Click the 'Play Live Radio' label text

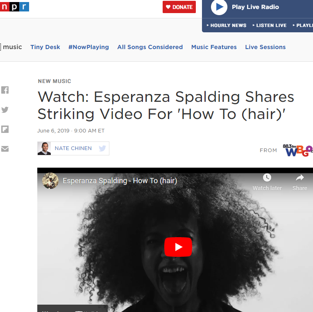point(255,7)
